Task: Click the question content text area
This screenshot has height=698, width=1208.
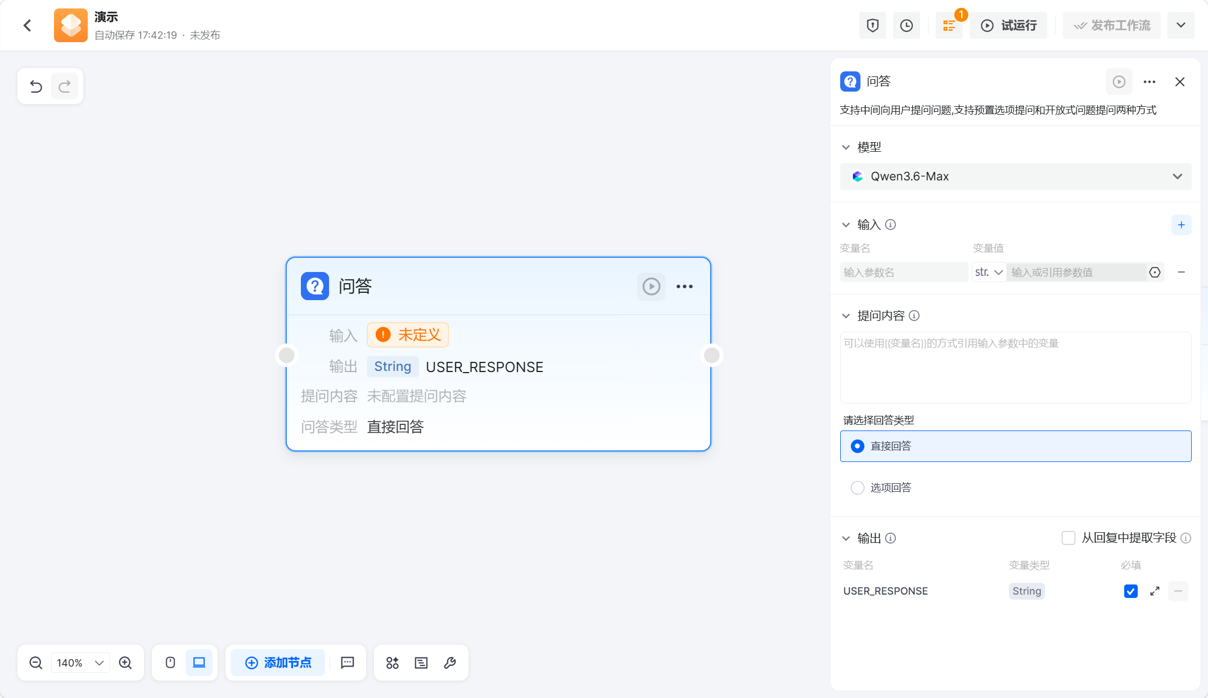Action: (1016, 368)
